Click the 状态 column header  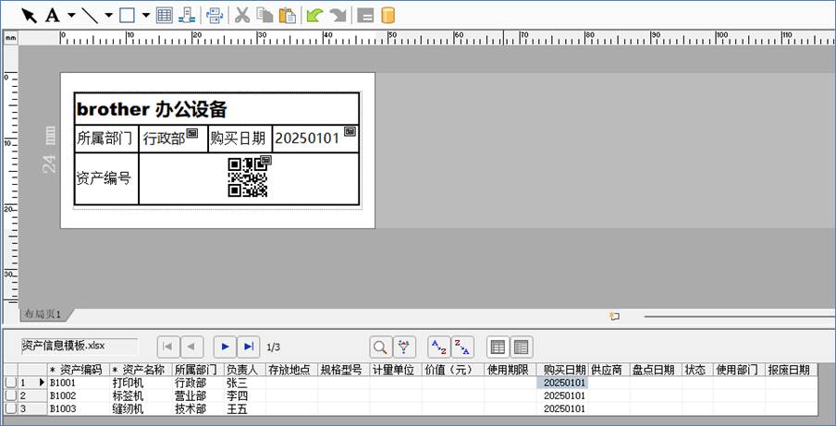(x=697, y=370)
